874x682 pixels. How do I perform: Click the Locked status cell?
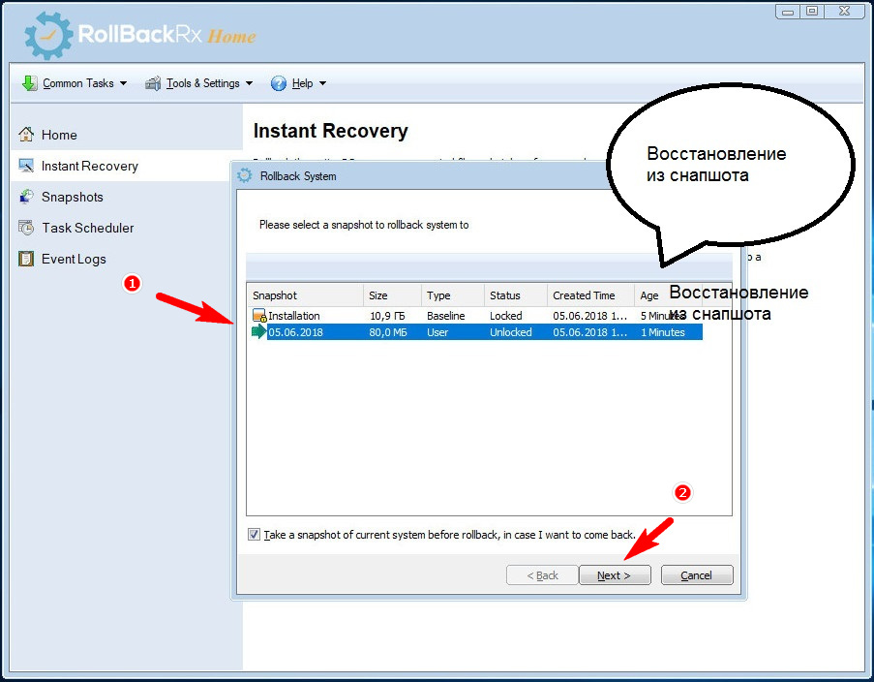tap(505, 316)
